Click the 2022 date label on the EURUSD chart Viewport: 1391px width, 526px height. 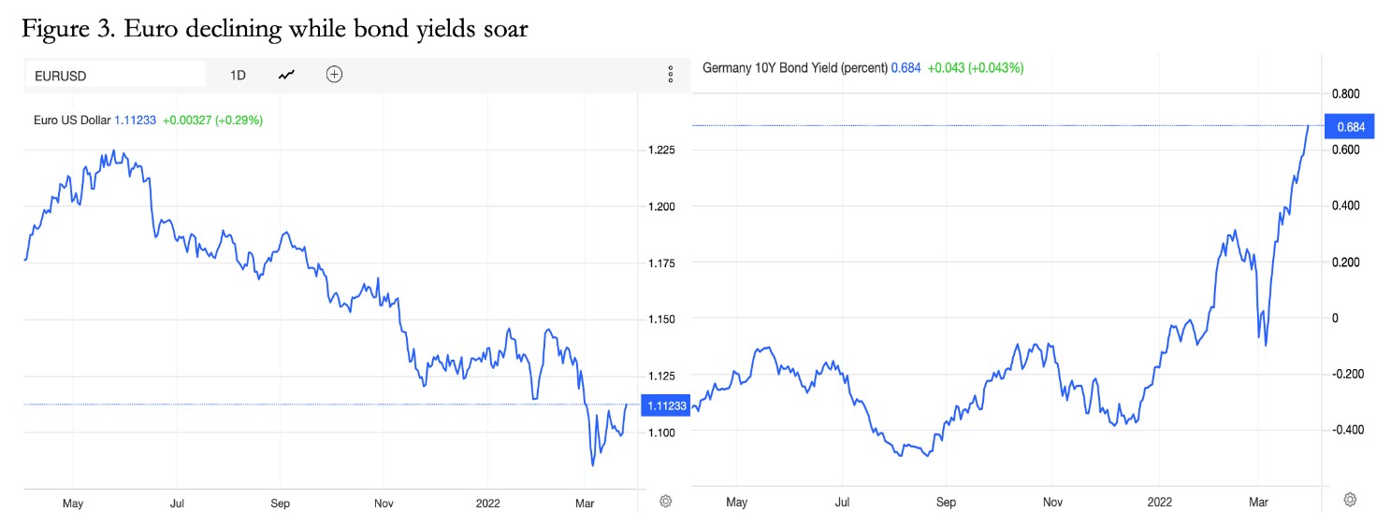click(x=487, y=504)
